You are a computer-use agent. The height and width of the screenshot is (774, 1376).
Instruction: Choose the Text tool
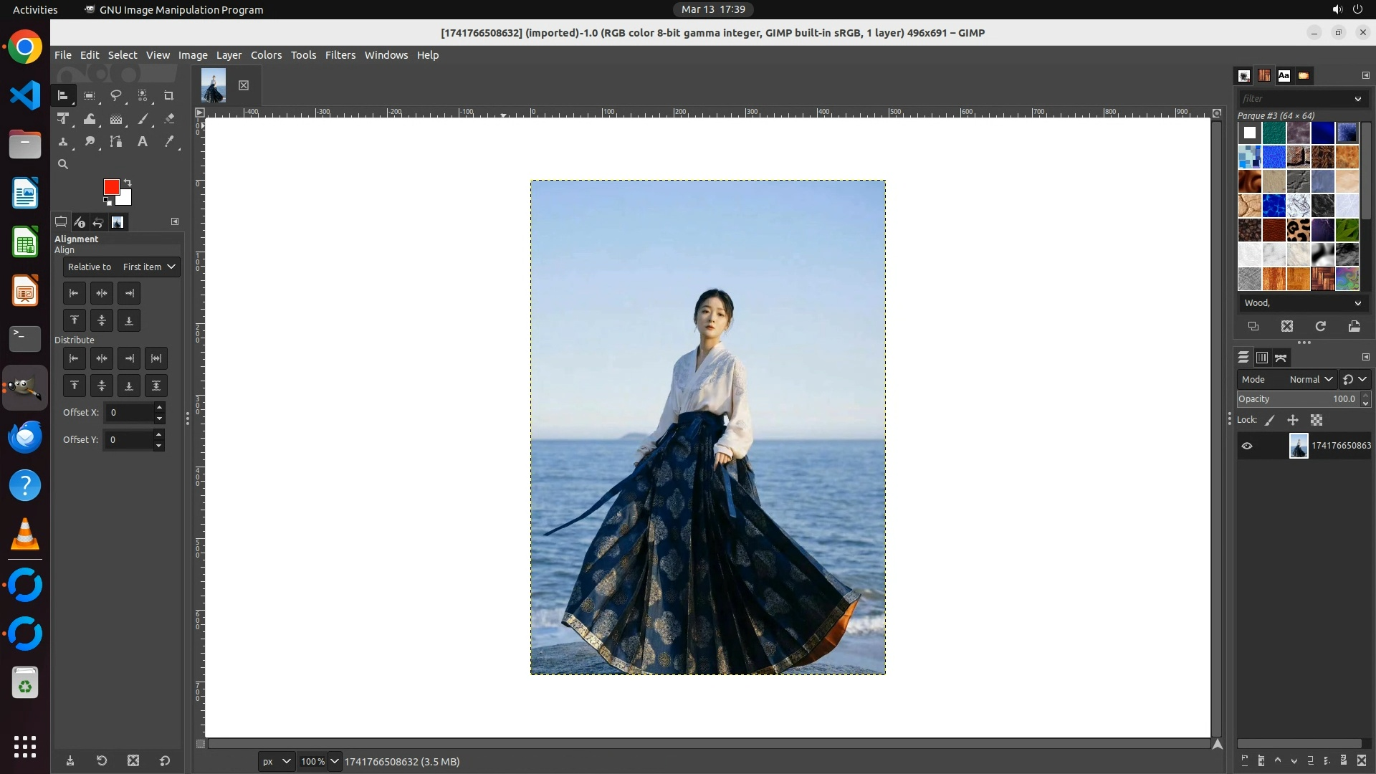click(143, 142)
